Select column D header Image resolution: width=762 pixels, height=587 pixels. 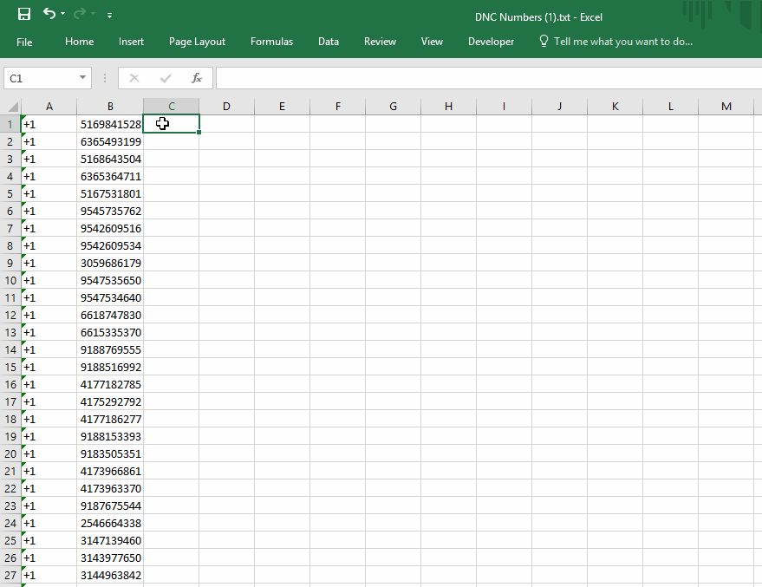(226, 107)
